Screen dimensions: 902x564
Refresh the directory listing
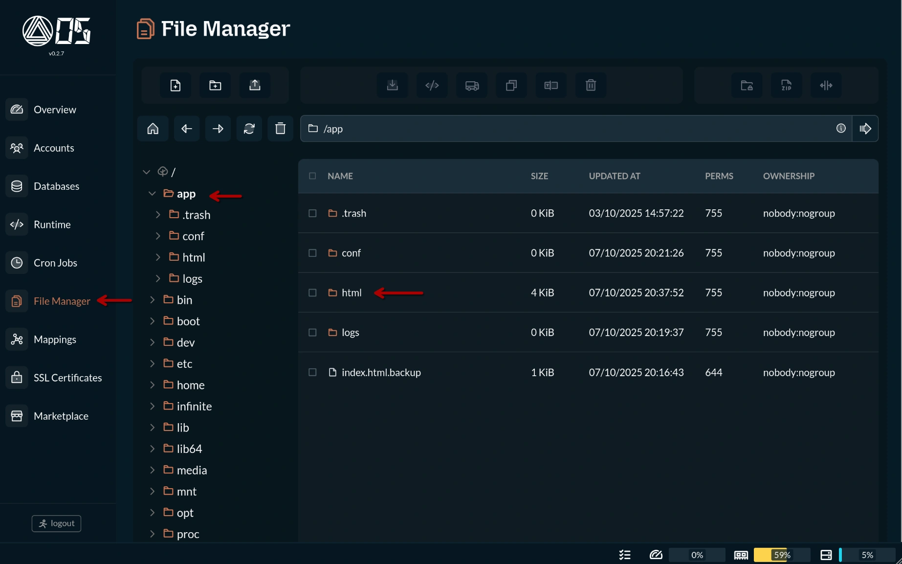click(249, 129)
